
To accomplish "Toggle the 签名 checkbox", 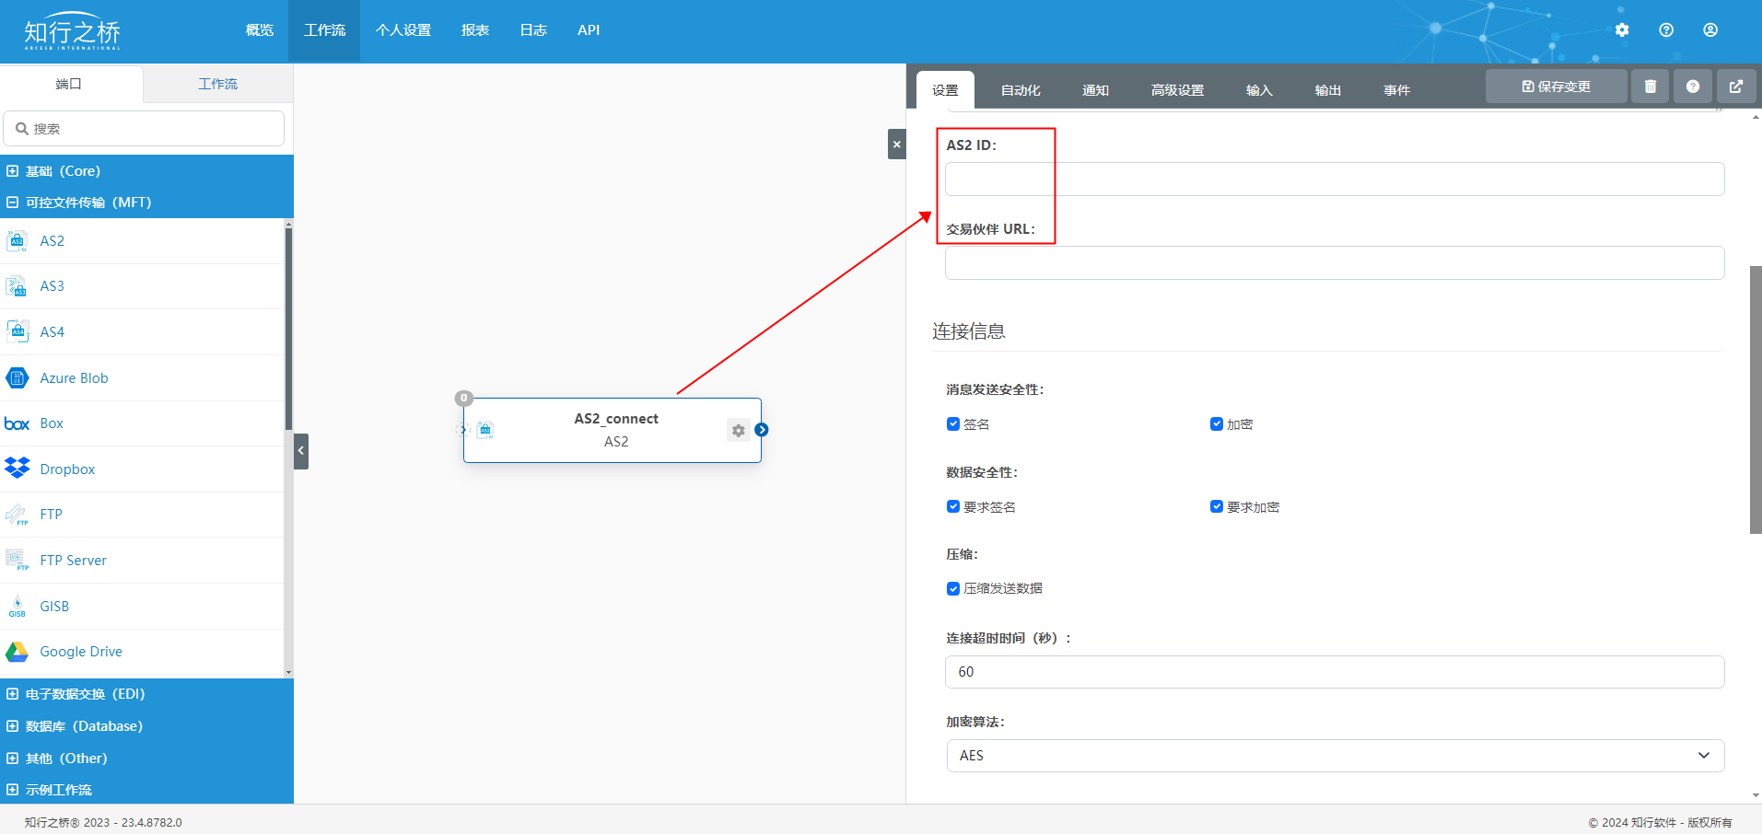I will coord(953,424).
